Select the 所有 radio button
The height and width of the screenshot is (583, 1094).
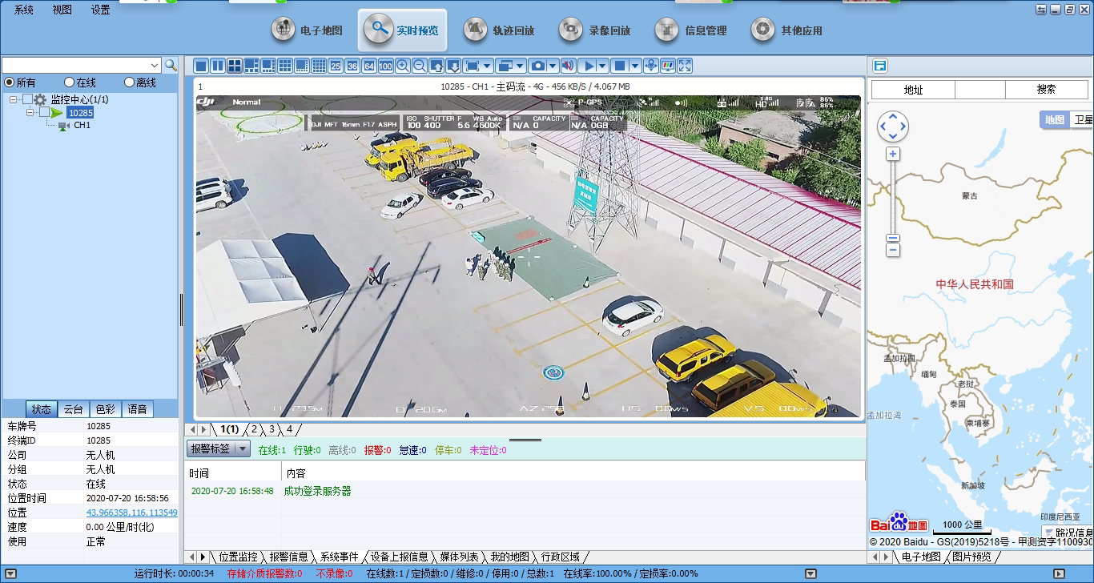[x=10, y=82]
